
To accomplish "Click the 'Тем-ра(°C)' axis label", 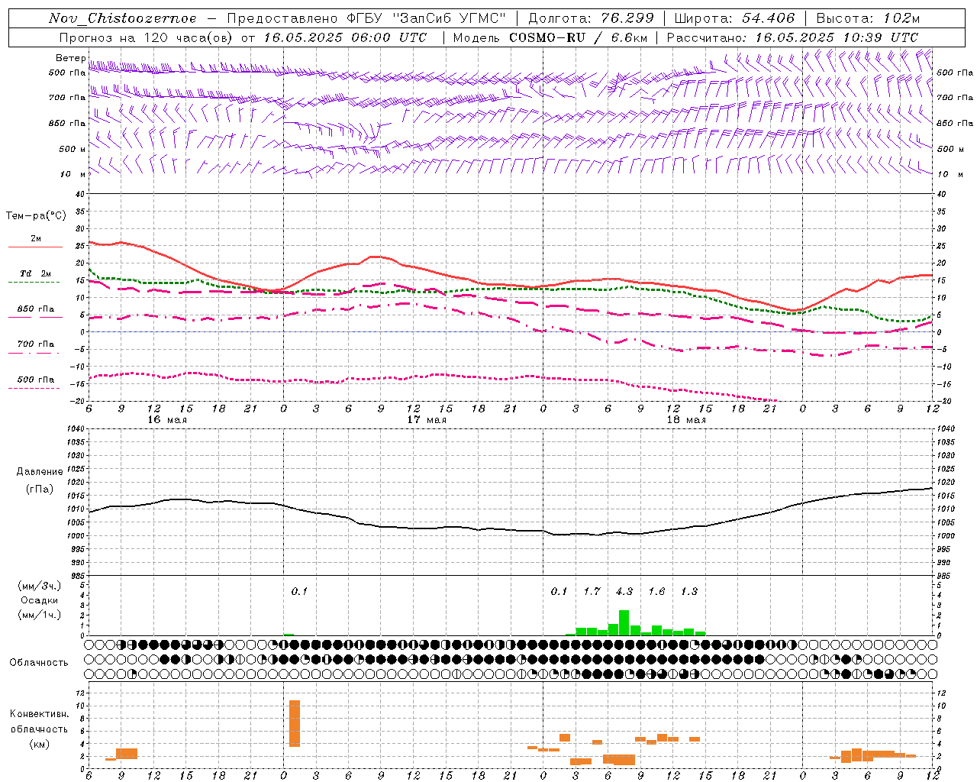I will (x=36, y=216).
